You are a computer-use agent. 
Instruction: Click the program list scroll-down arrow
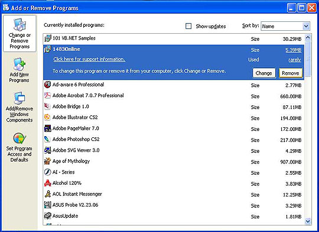pyautogui.click(x=308, y=221)
